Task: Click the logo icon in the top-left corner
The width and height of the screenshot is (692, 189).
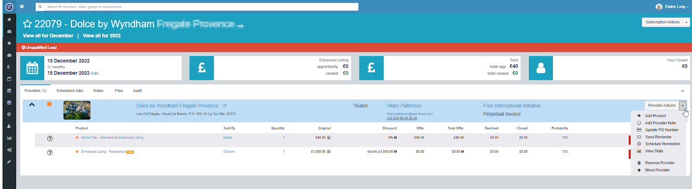Action: click(x=9, y=7)
